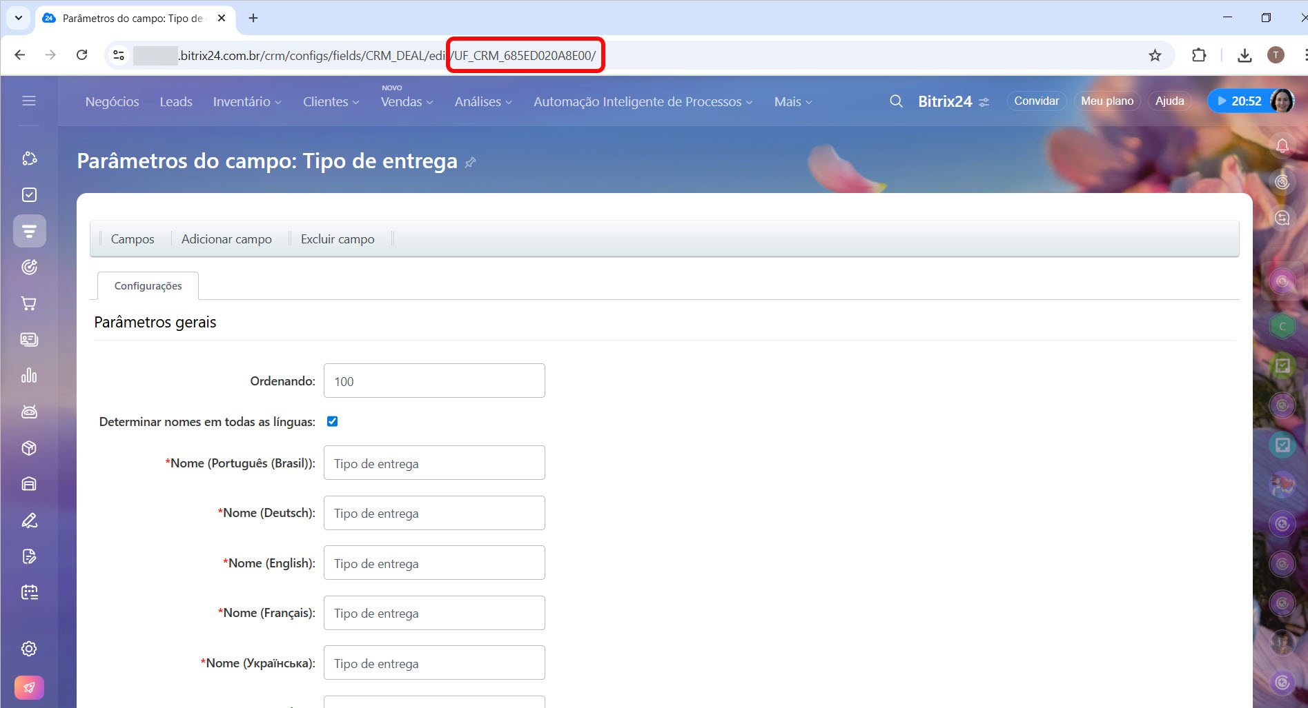The width and height of the screenshot is (1308, 708).
Task: Open the tasks checkmark icon in sidebar
Action: click(x=29, y=195)
